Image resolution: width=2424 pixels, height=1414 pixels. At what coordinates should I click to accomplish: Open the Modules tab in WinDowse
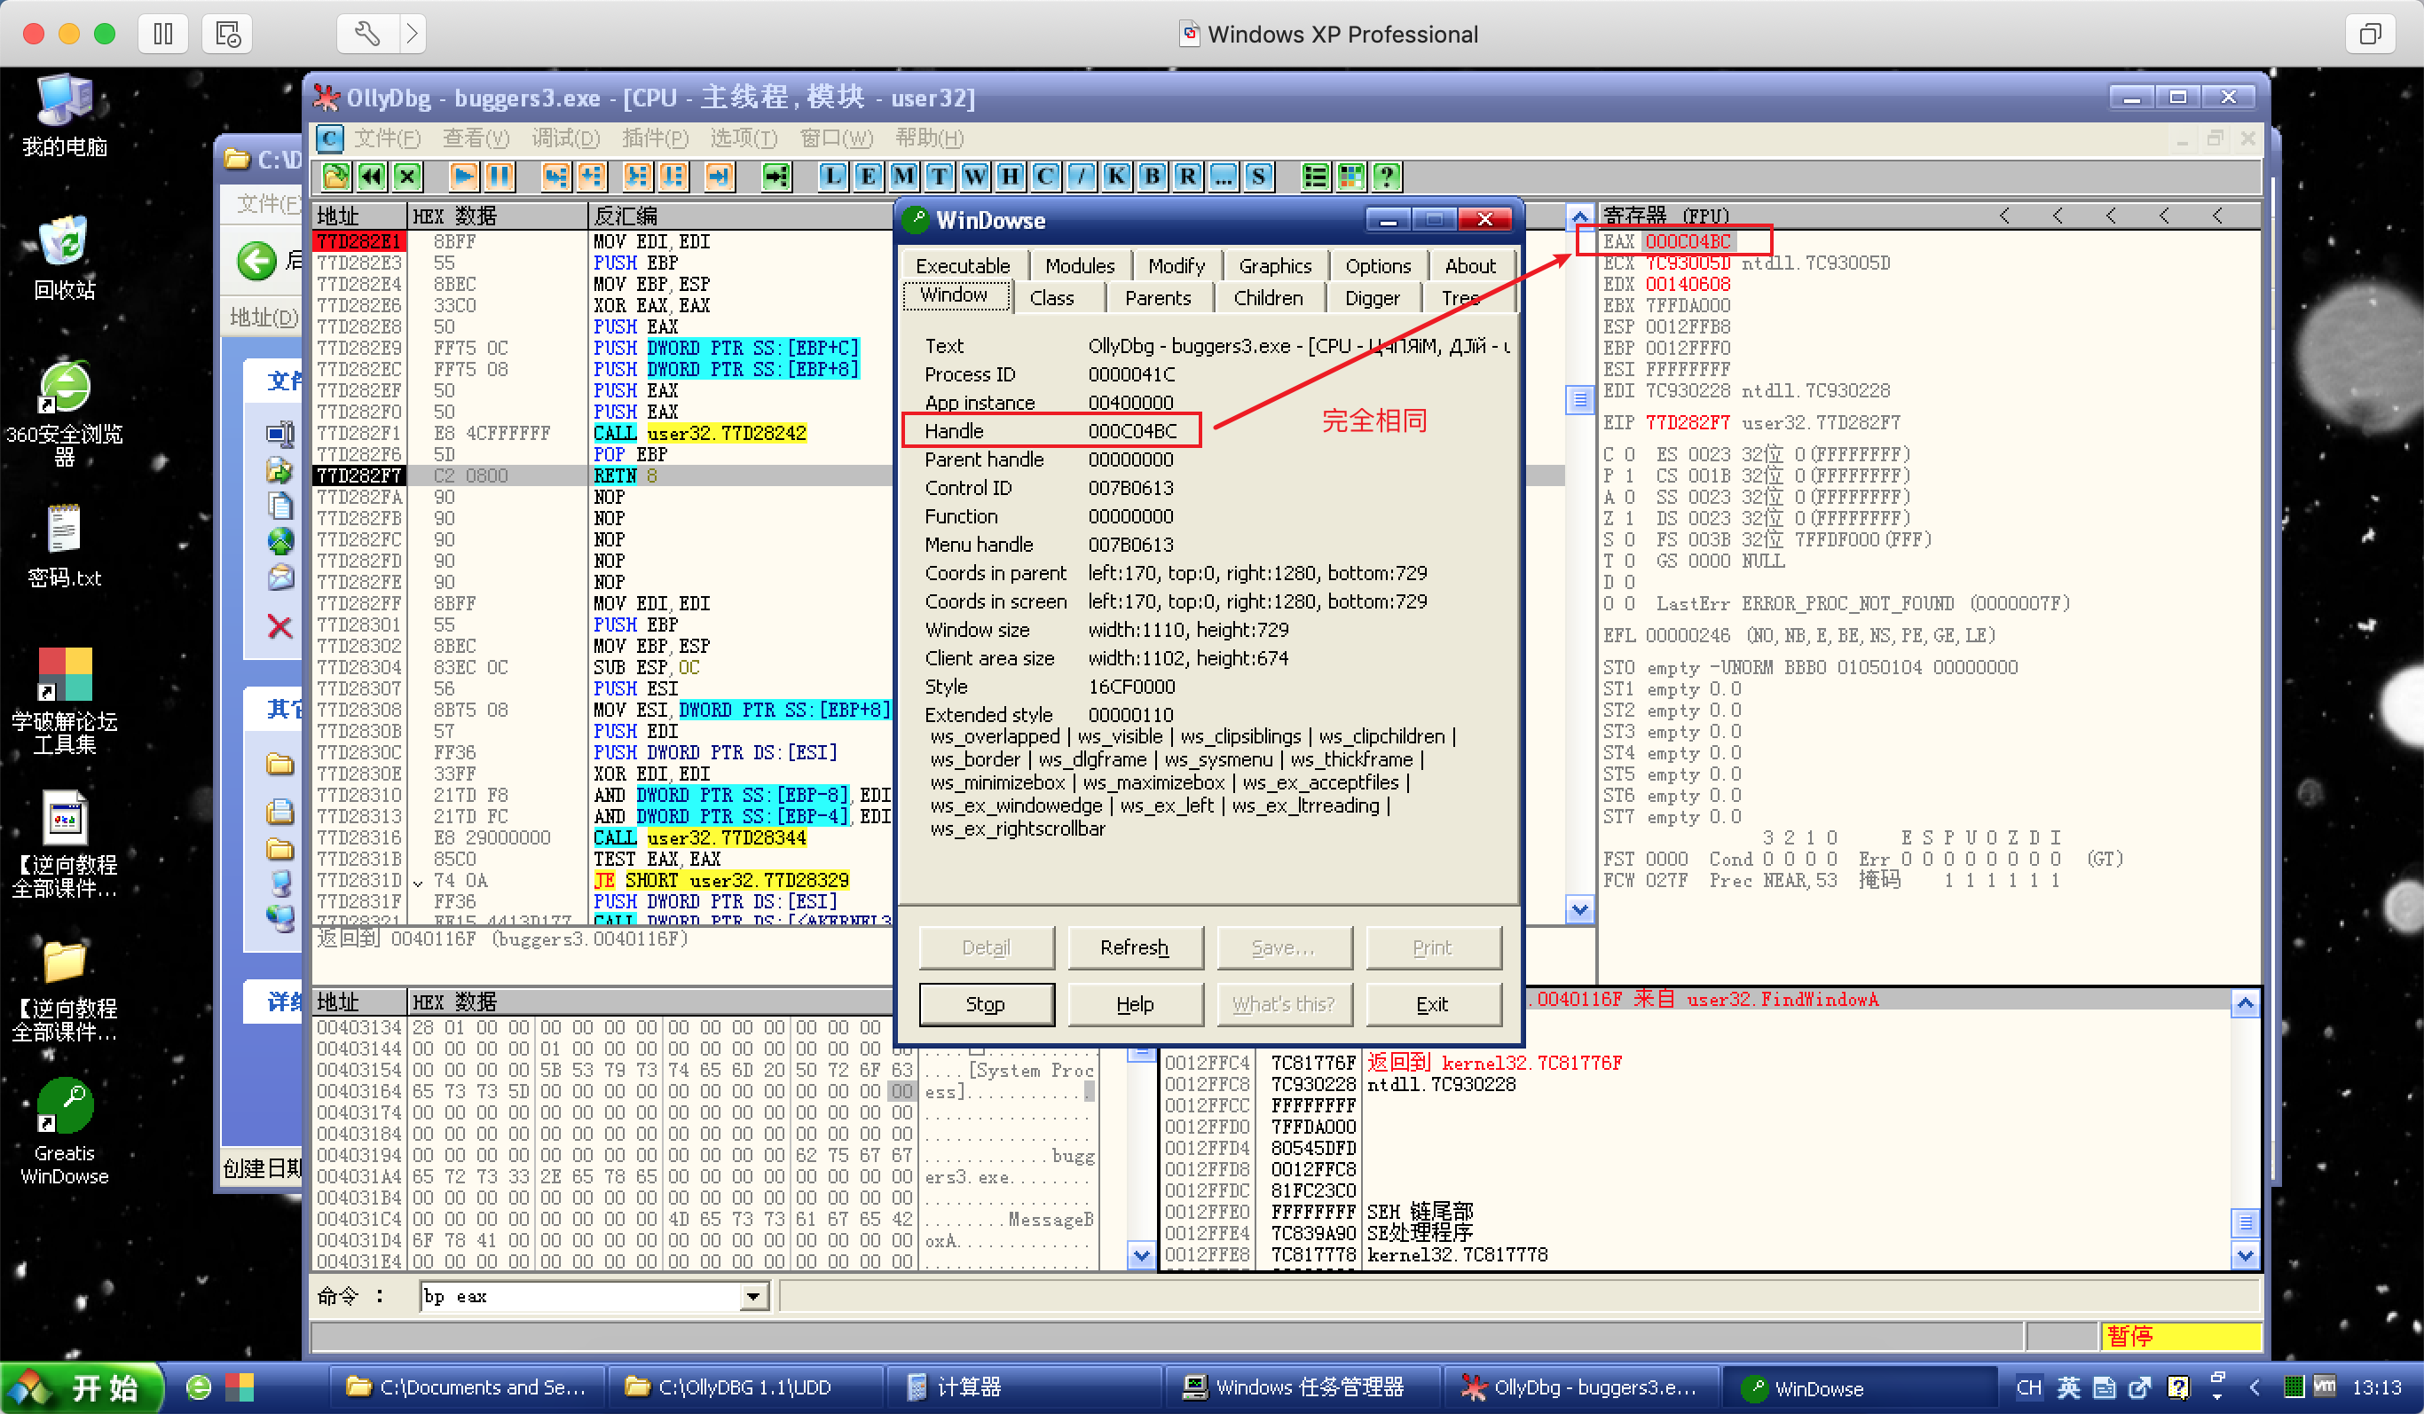(1079, 265)
